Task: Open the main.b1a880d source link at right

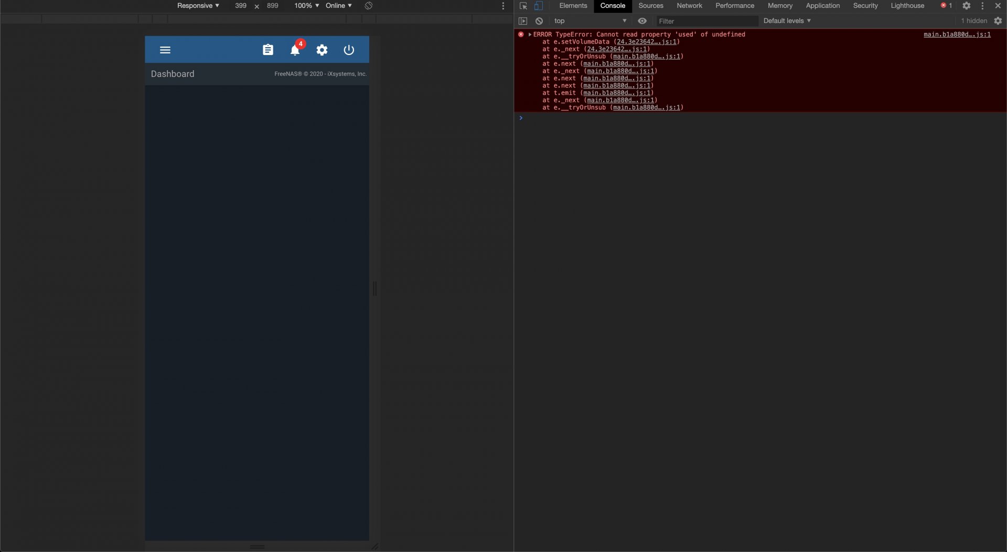Action: pos(957,35)
